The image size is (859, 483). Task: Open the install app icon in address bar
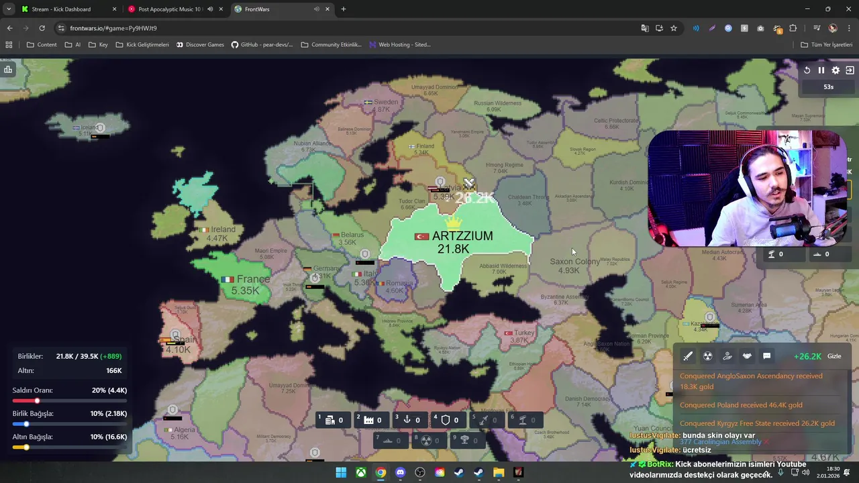click(x=660, y=28)
